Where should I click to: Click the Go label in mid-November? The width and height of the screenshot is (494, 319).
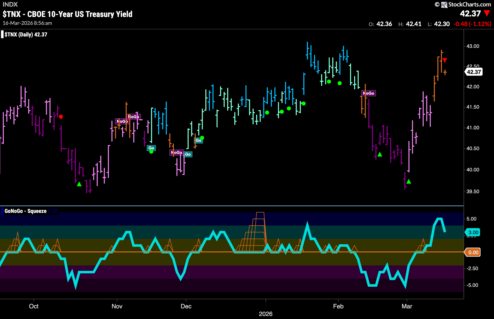coord(151,148)
